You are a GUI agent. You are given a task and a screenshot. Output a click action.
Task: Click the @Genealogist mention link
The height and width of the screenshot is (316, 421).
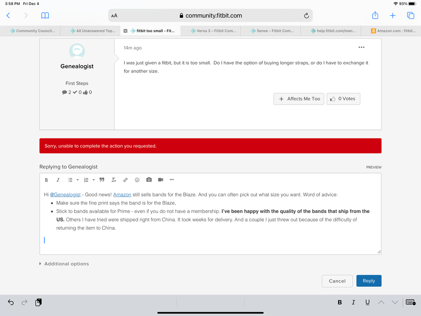[x=65, y=194]
